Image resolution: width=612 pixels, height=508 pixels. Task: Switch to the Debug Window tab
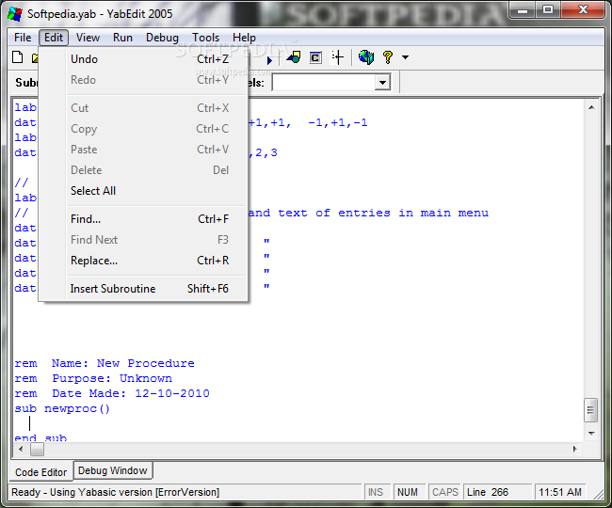click(112, 470)
